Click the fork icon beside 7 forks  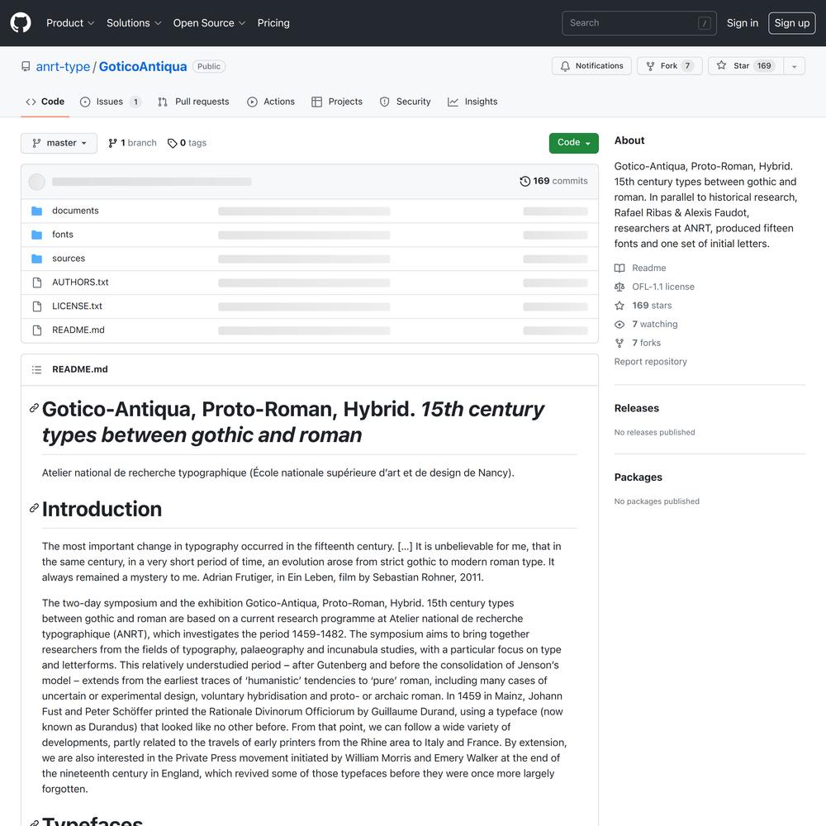coord(619,343)
